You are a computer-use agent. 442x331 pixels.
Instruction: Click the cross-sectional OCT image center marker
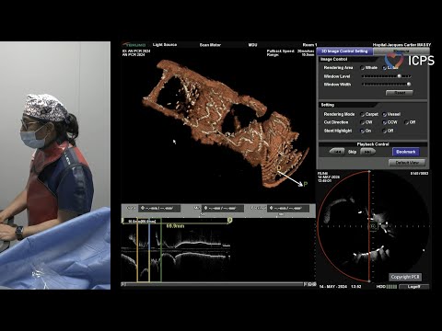tap(373, 226)
